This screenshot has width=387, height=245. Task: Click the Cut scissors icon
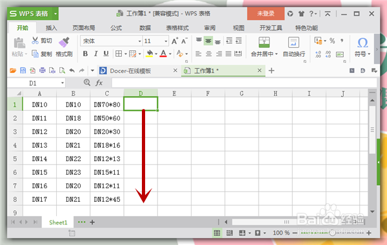point(35,41)
